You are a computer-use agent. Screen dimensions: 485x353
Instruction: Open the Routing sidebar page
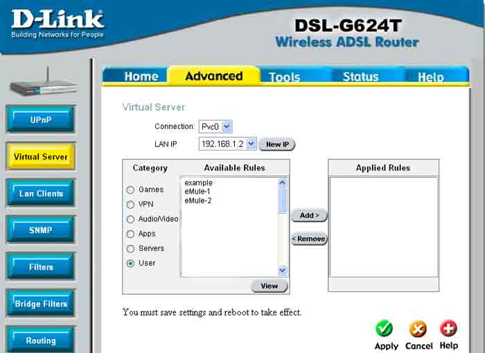[x=41, y=340]
